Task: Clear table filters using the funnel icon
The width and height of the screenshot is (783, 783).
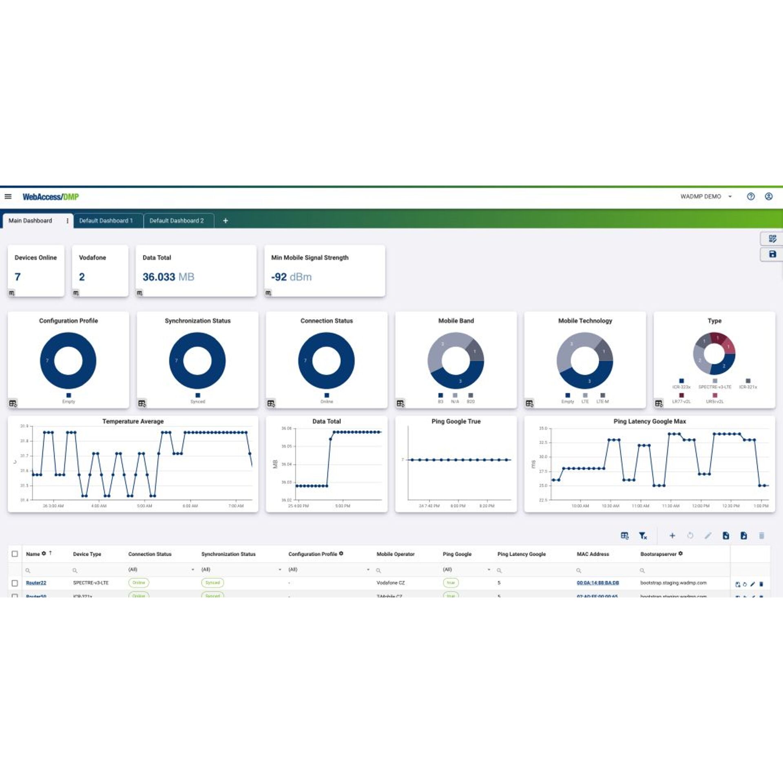Action: (643, 536)
